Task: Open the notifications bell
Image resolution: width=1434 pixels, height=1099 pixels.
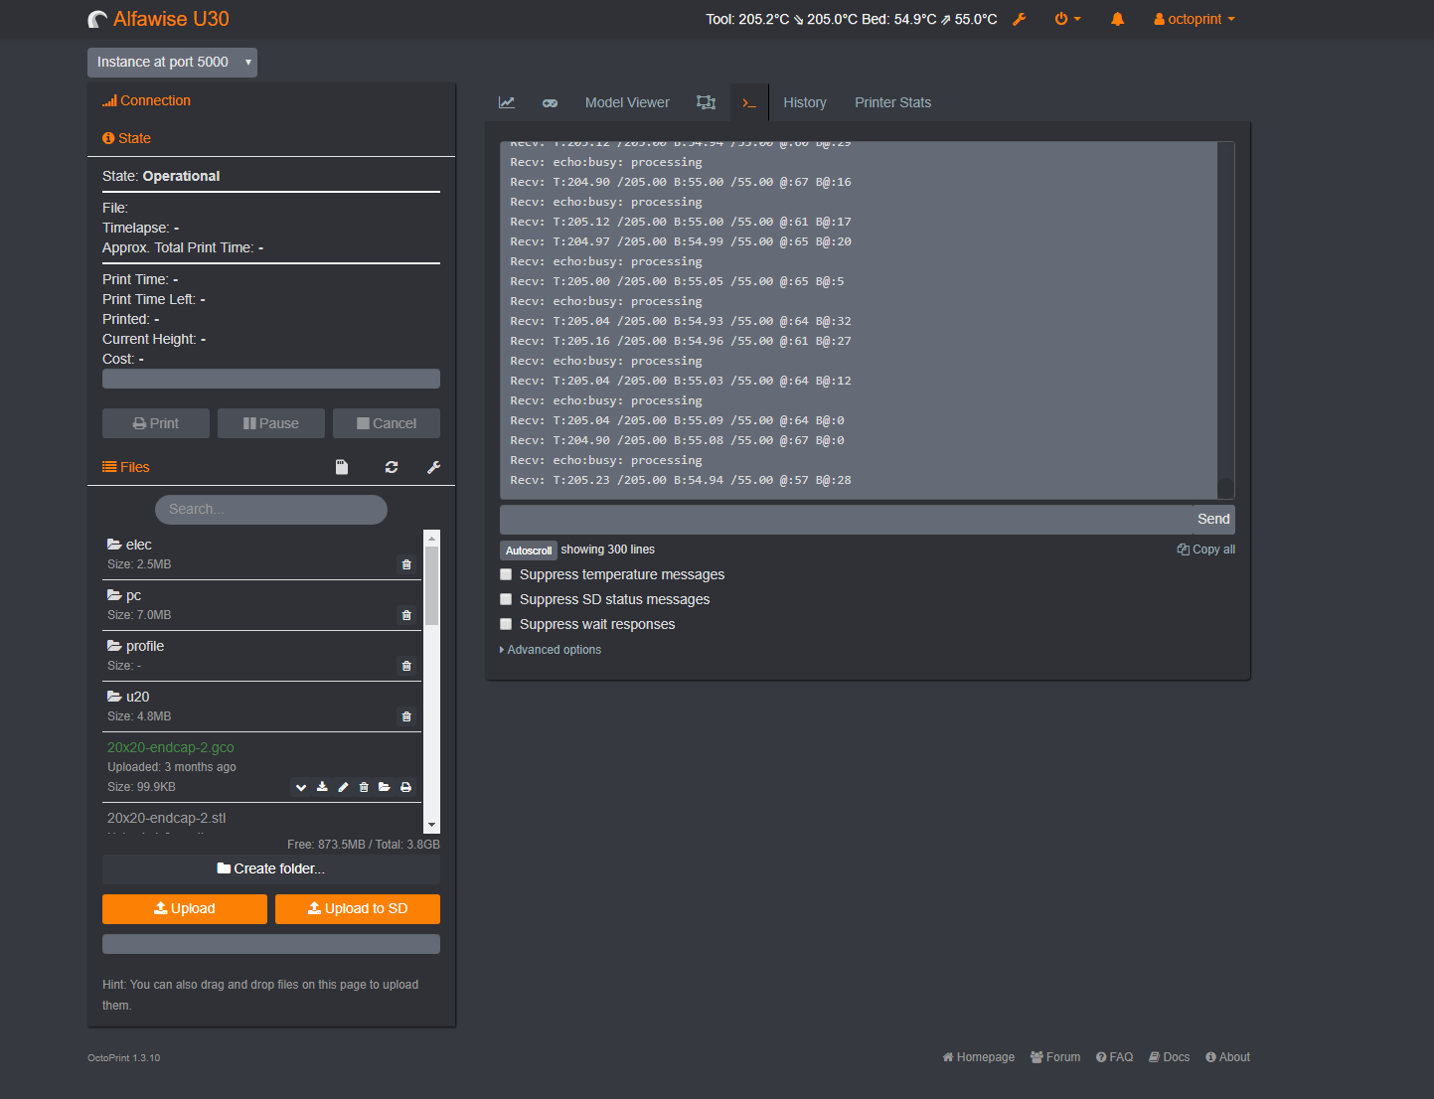Action: (x=1118, y=19)
